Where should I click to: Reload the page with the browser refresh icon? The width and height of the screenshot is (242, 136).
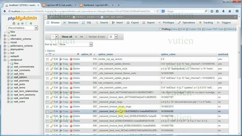(x=157, y=11)
